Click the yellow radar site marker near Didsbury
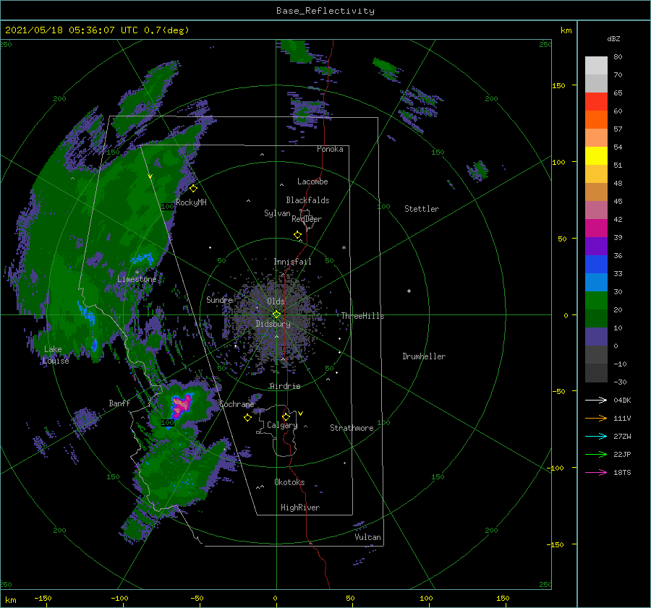This screenshot has width=651, height=608. 276,314
